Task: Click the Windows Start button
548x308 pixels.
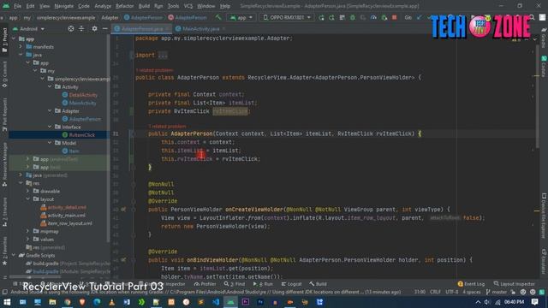Action: point(7,302)
